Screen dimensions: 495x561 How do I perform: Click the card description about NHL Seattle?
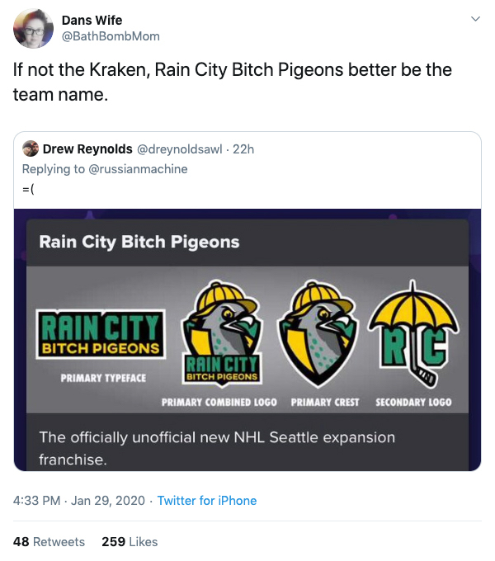click(216, 448)
